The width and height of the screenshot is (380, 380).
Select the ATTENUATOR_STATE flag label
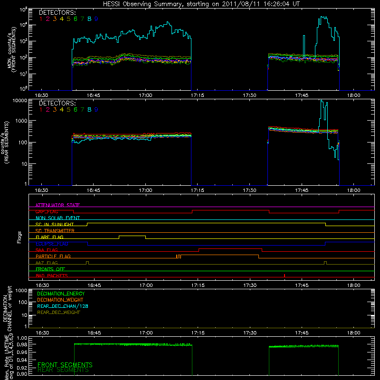(x=57, y=205)
